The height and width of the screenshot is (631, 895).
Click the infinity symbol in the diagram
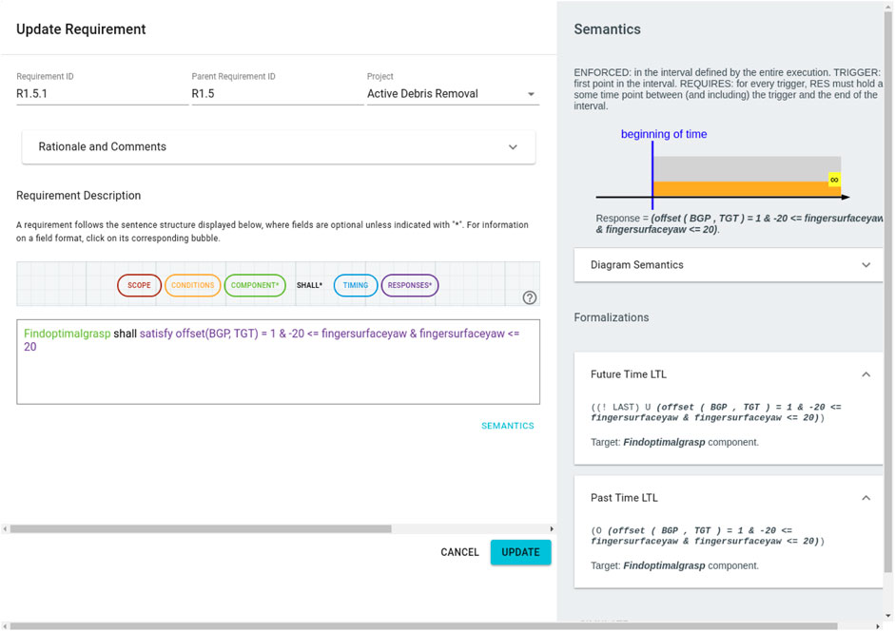(834, 180)
